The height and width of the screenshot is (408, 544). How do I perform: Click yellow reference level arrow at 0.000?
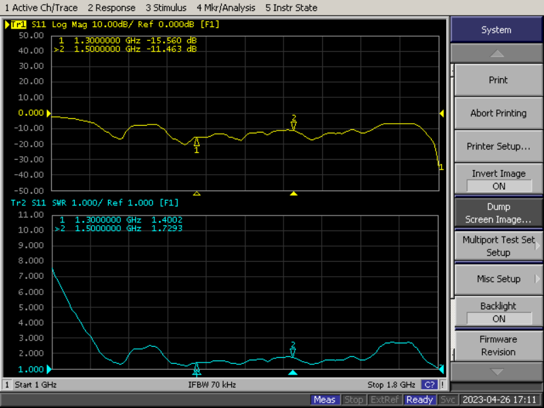pos(49,113)
